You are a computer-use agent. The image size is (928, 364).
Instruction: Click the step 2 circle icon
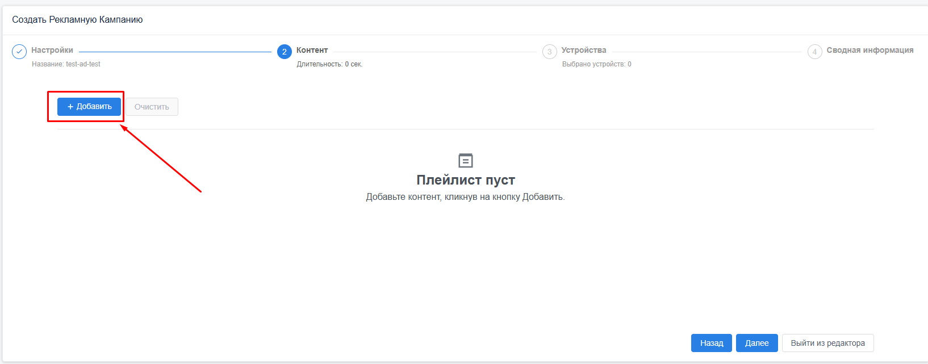pos(285,52)
